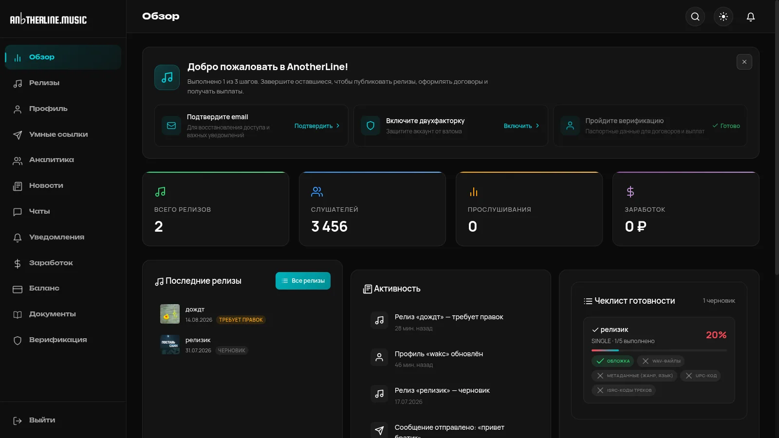Click МЕТАДАННЫЕ (ЖАНР, ЯЗЫК) chip

click(634, 376)
